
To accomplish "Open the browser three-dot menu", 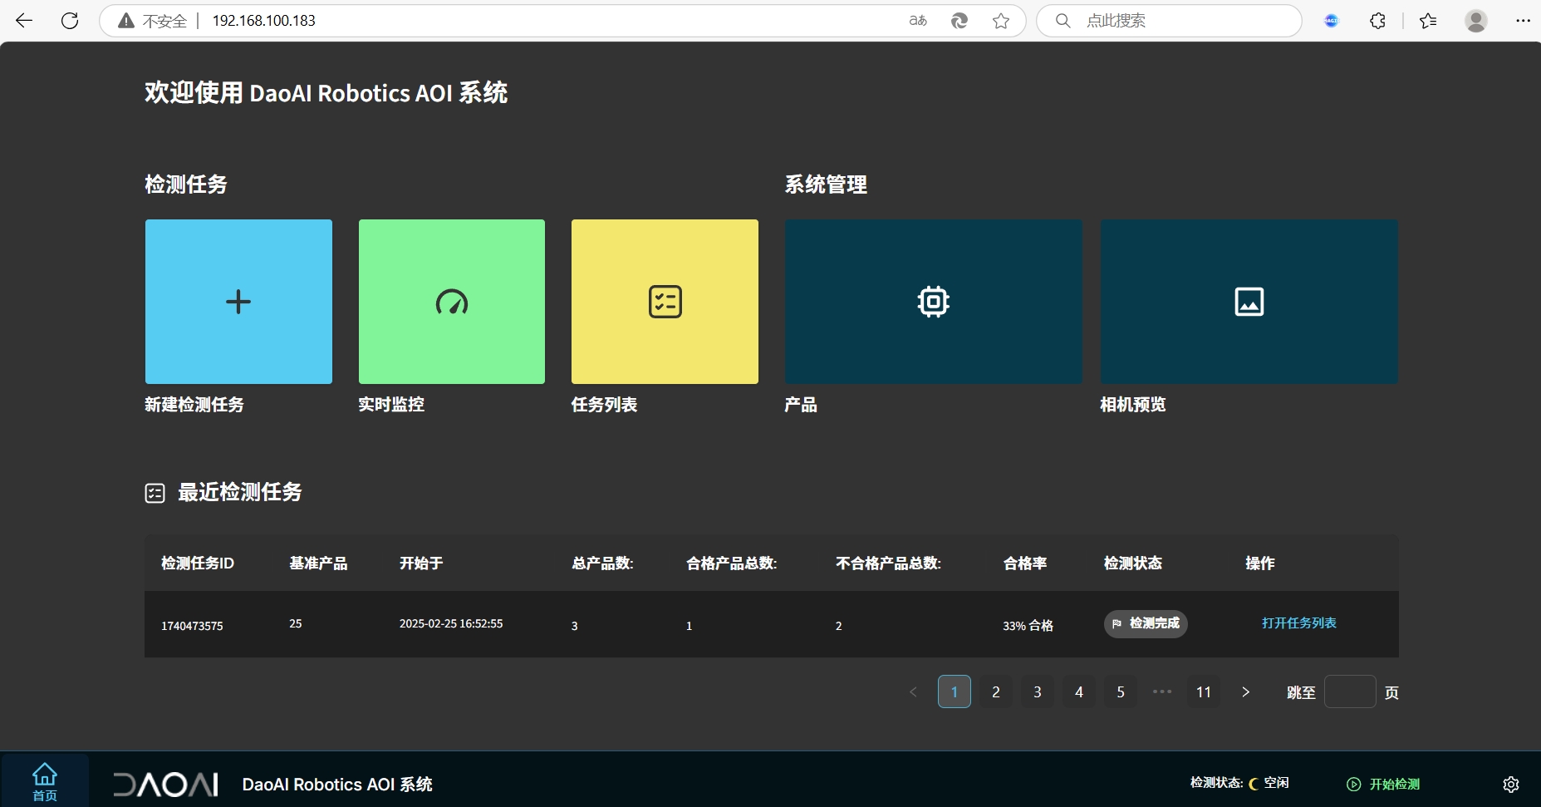I will click(1523, 21).
